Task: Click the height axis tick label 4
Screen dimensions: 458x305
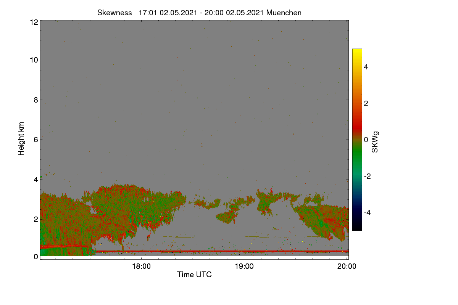Action: (36, 179)
